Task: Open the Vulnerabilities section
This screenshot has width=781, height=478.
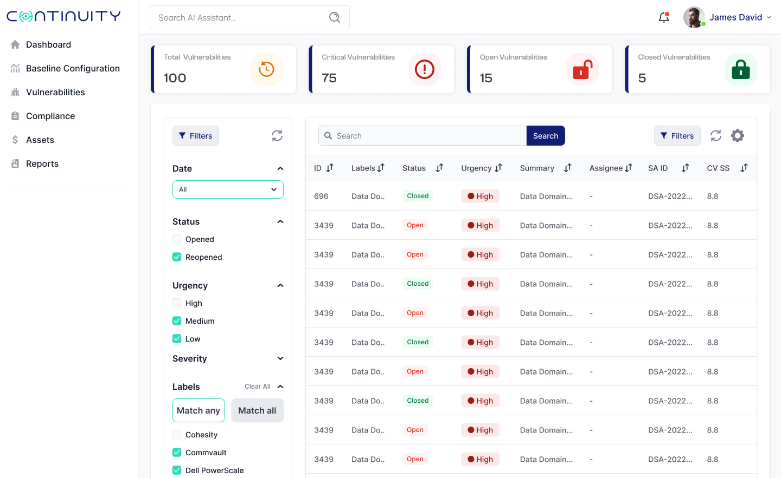Action: [x=55, y=92]
